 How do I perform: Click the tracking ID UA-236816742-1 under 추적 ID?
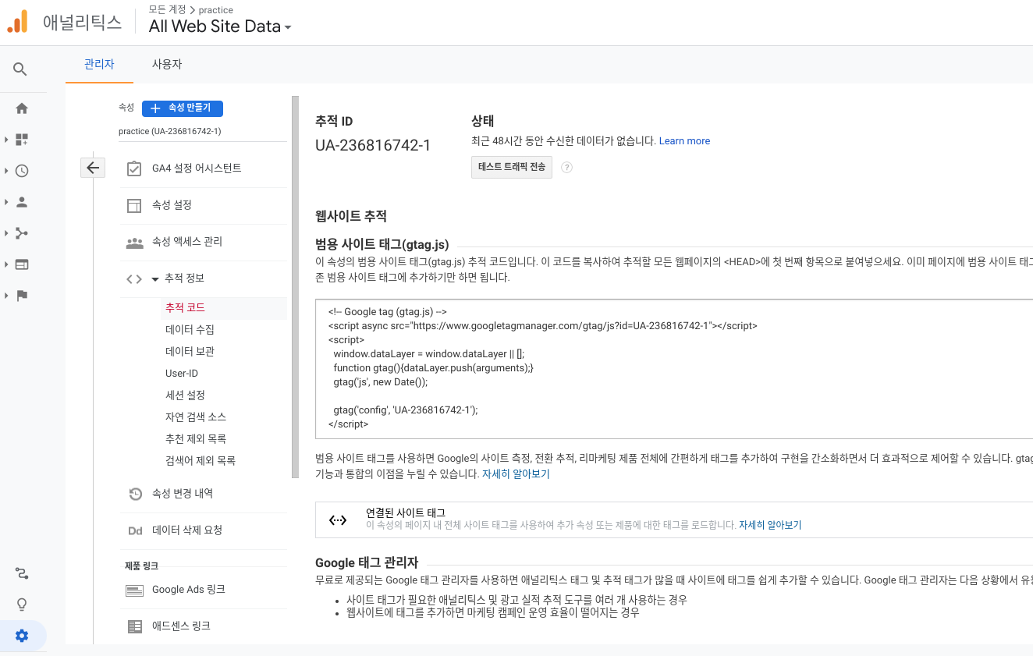(x=373, y=146)
